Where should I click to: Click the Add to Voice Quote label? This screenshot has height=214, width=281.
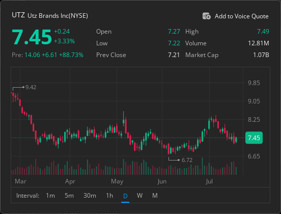tap(242, 16)
